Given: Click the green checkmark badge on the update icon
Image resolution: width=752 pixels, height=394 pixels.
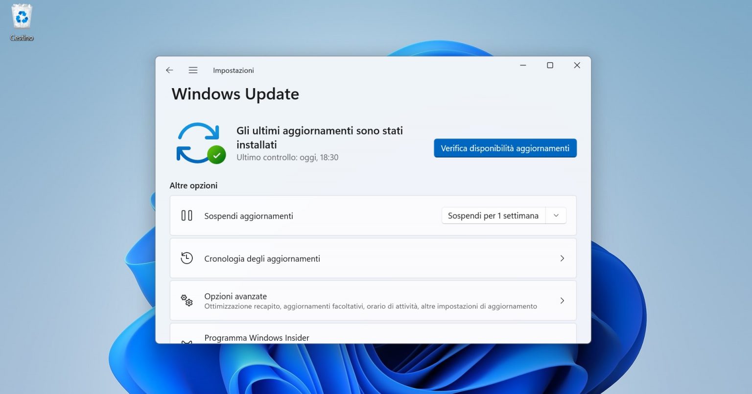Looking at the screenshot, I should click(x=217, y=155).
